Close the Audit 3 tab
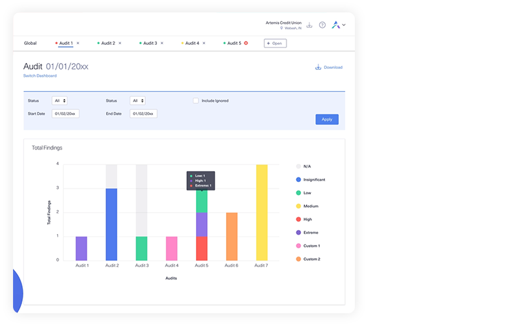 (162, 43)
